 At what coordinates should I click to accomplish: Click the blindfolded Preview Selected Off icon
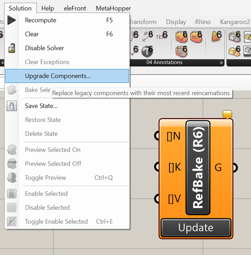12,164
